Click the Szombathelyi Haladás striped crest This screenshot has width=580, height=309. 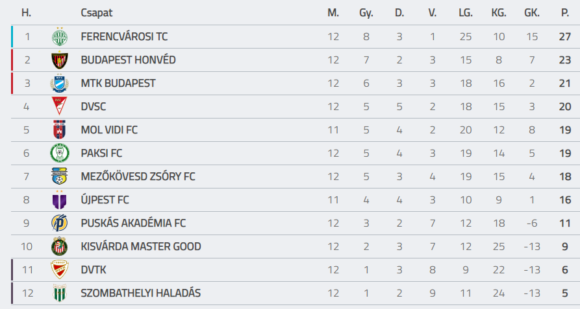pyautogui.click(x=60, y=293)
